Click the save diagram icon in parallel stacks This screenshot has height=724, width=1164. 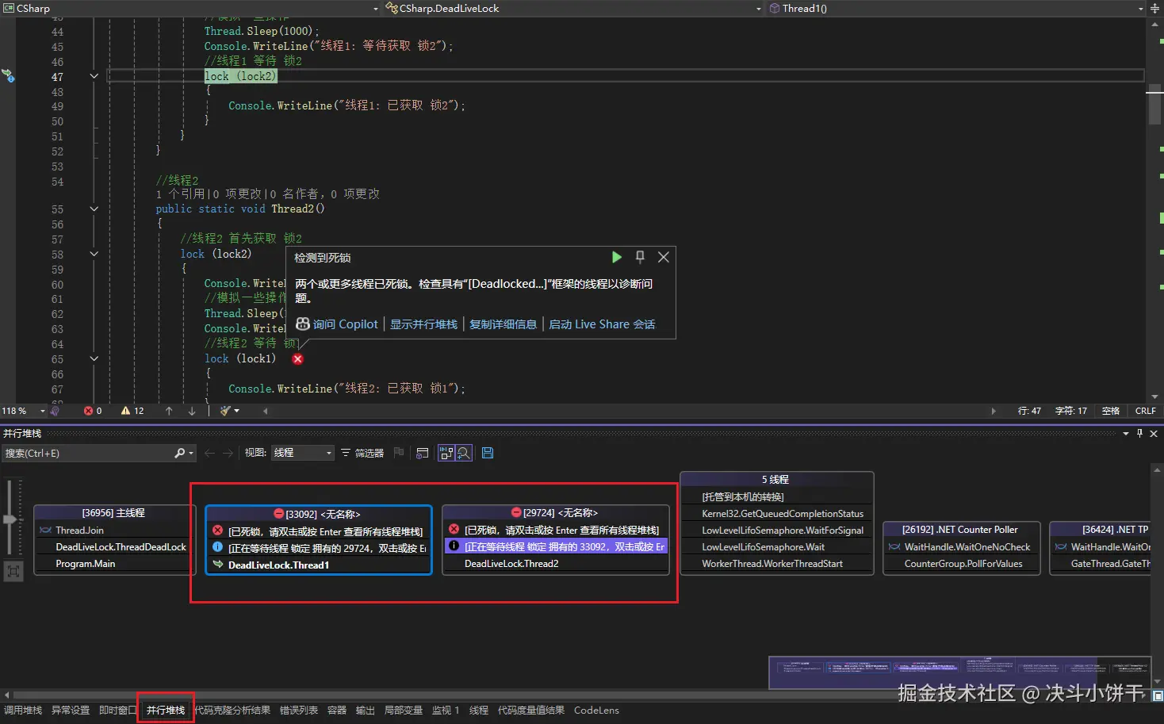tap(488, 453)
